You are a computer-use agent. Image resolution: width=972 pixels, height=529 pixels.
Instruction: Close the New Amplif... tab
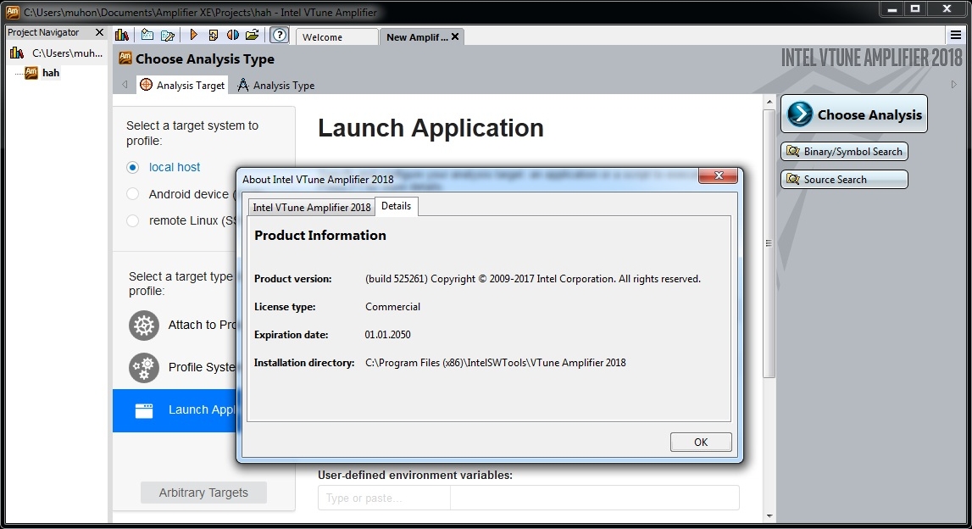pos(455,36)
